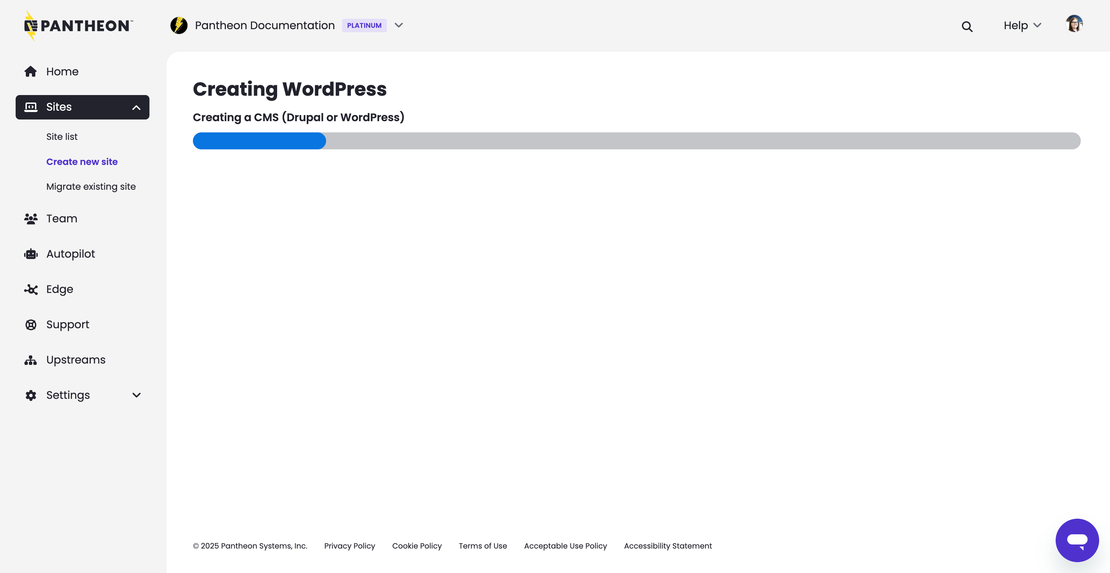Click the Upstreams hierarchy icon
This screenshot has width=1110, height=573.
(x=31, y=359)
